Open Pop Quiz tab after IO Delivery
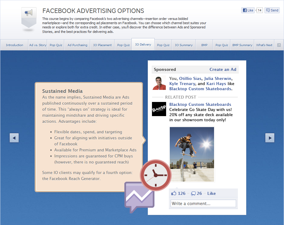 [x=163, y=45]
